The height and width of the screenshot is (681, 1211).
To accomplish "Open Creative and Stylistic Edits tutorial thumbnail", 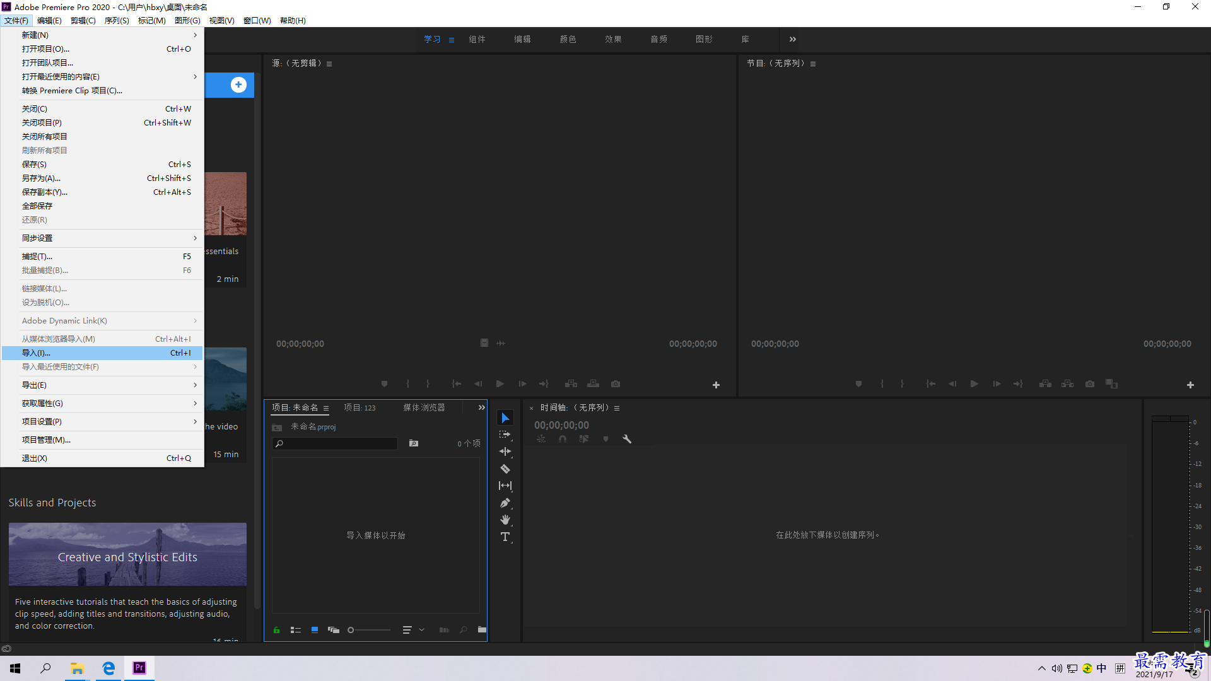I will (x=127, y=554).
